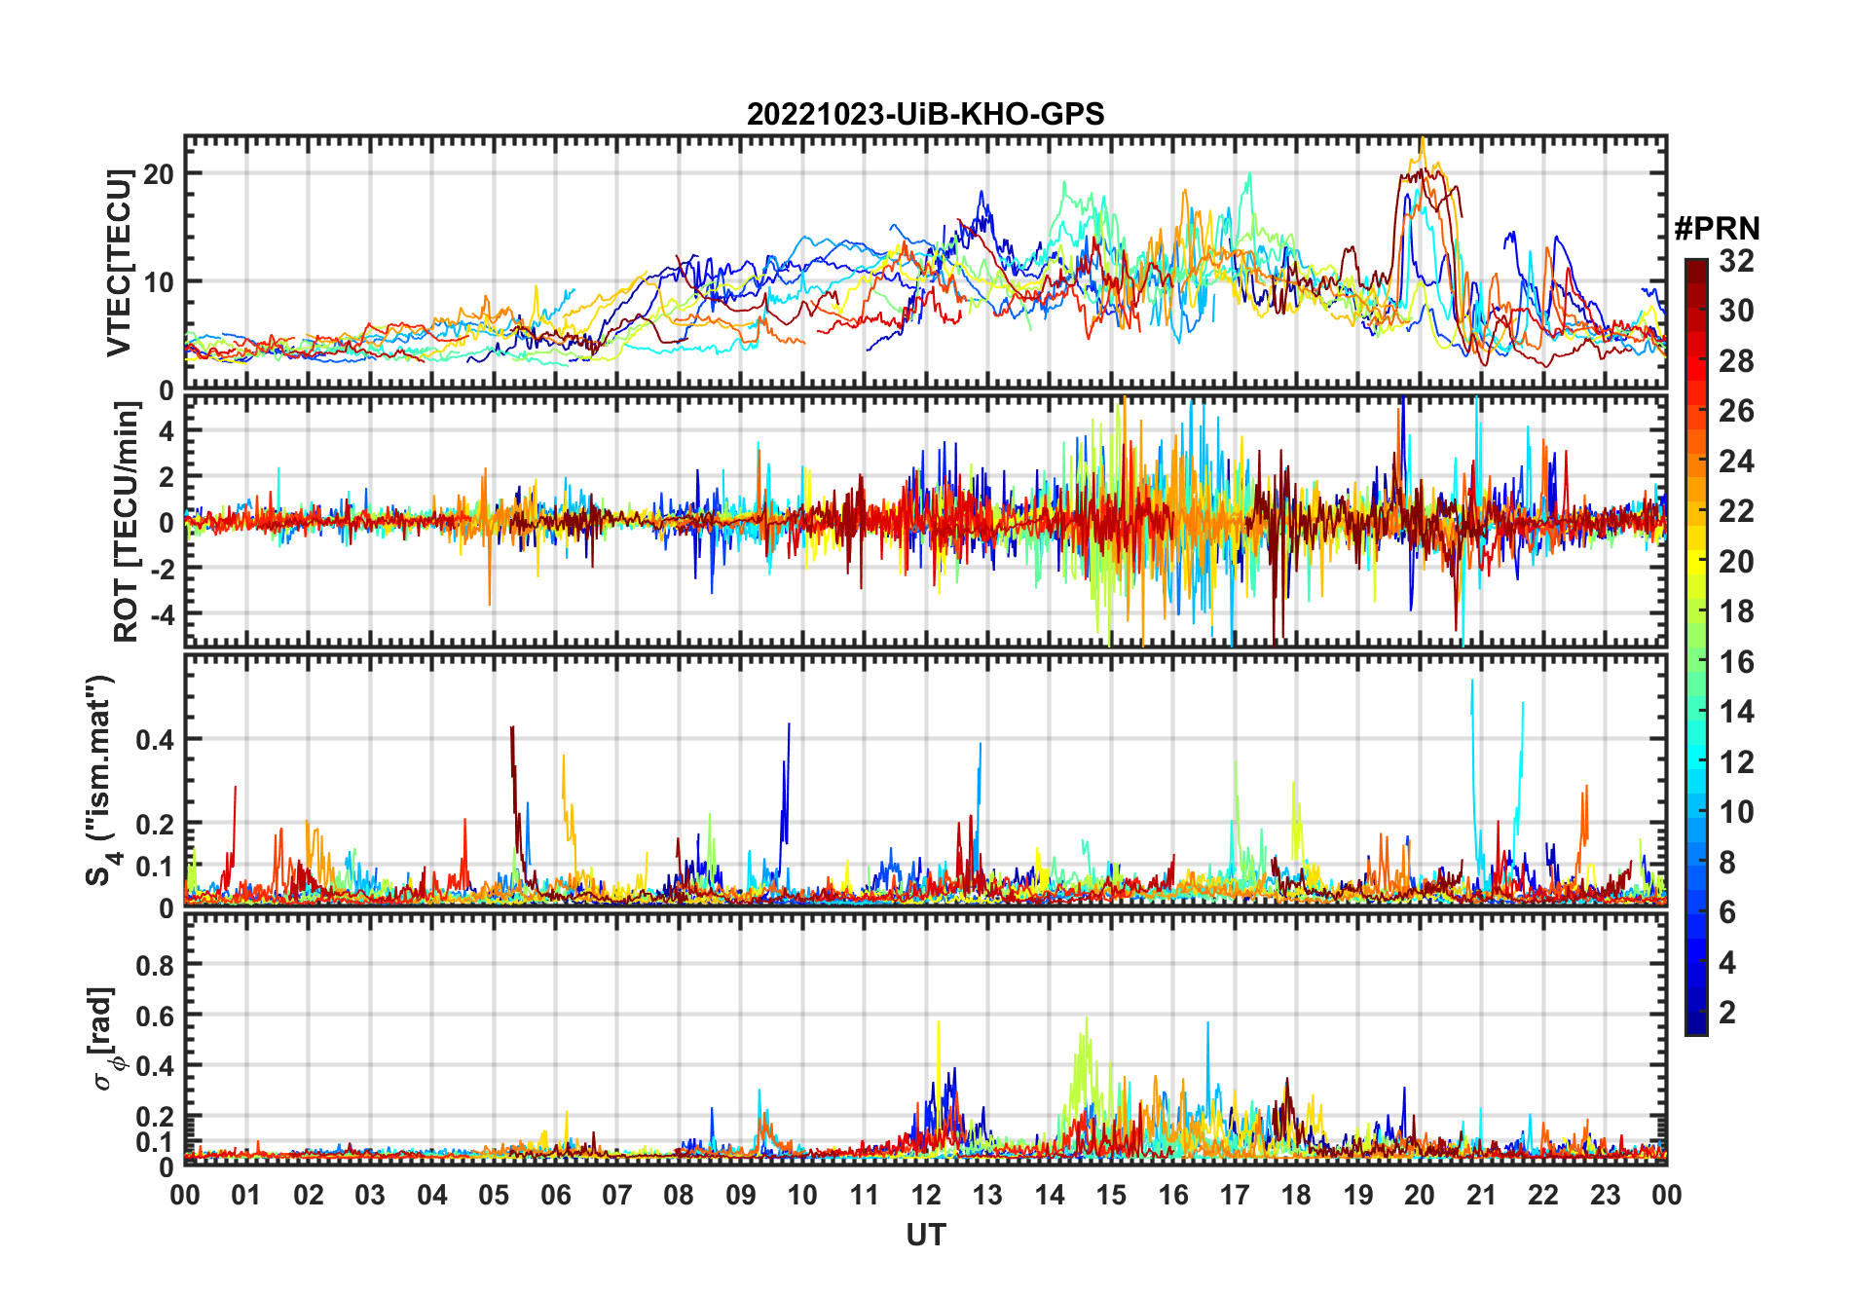The width and height of the screenshot is (1852, 1295).
Task: Click x-axis tick label 15
Action: pyautogui.click(x=1111, y=1195)
